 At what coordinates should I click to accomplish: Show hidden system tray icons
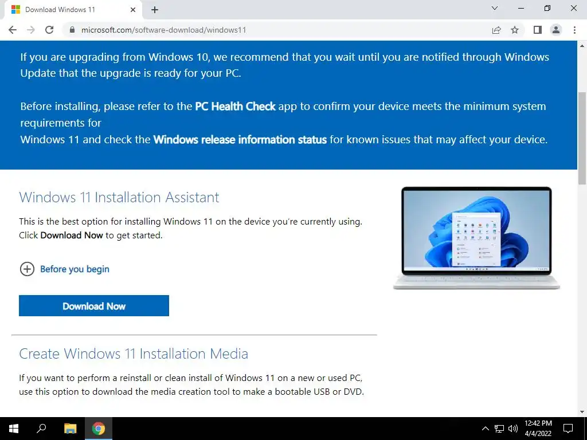pos(485,429)
